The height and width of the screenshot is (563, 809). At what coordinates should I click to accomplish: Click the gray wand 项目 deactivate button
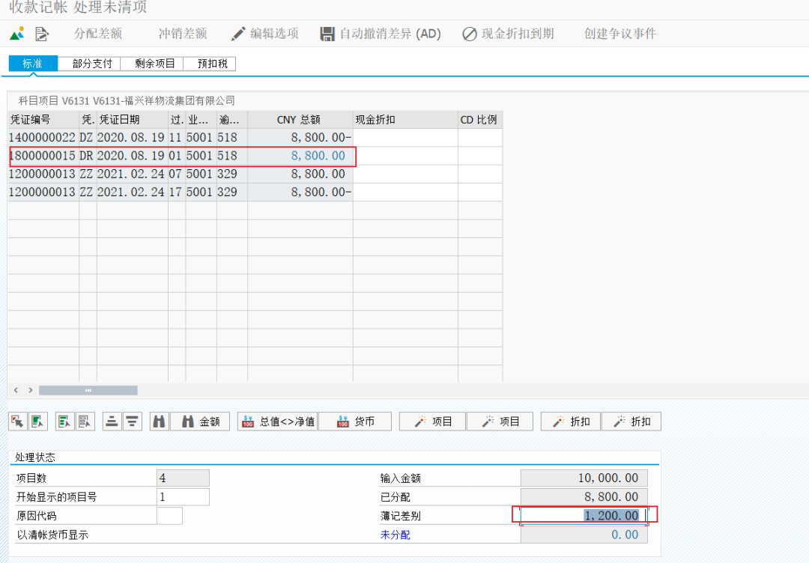[500, 422]
